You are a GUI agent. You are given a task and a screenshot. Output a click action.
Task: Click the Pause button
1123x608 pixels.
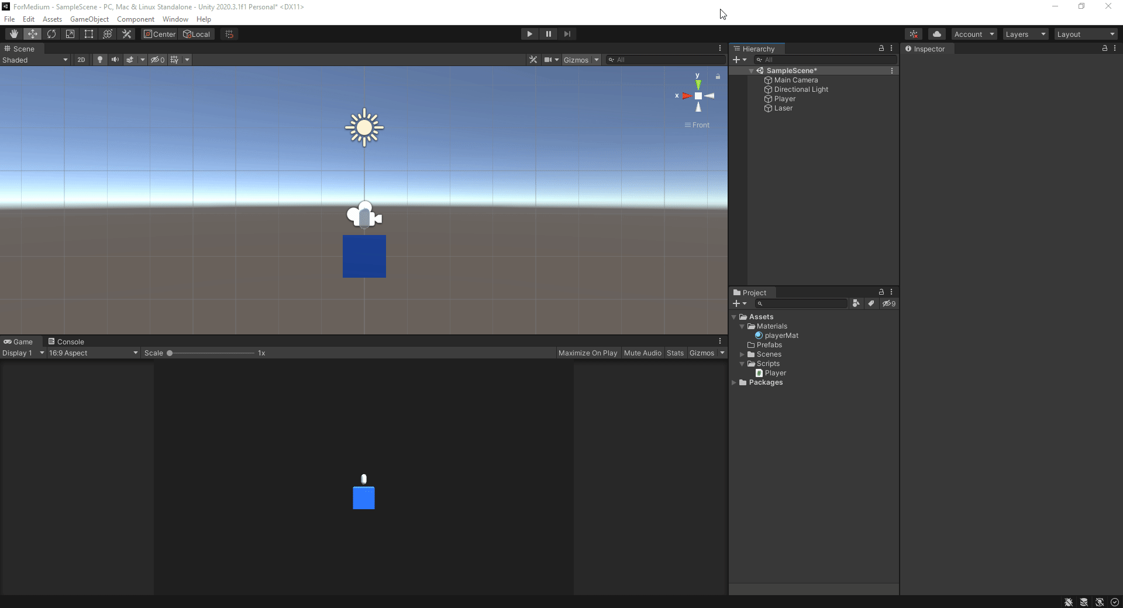[549, 34]
